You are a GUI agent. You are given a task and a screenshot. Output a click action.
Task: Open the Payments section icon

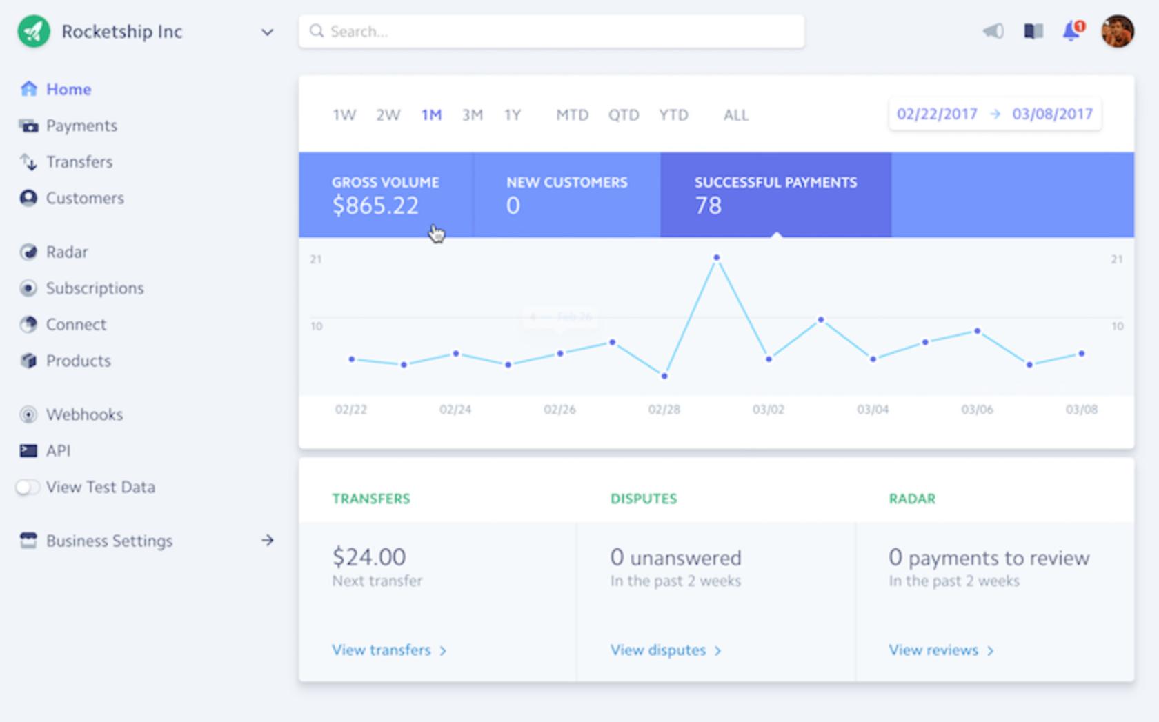[28, 126]
